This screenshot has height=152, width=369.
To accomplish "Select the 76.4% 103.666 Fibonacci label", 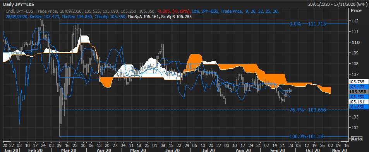I will (x=307, y=110).
